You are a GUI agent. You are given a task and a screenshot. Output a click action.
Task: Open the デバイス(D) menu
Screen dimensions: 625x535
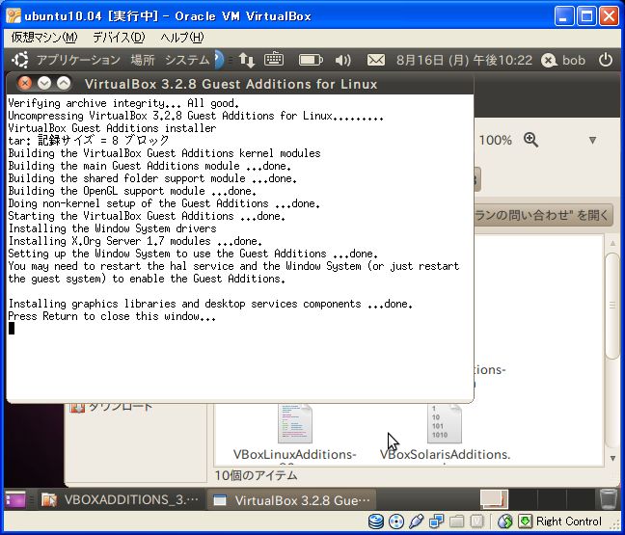[119, 38]
